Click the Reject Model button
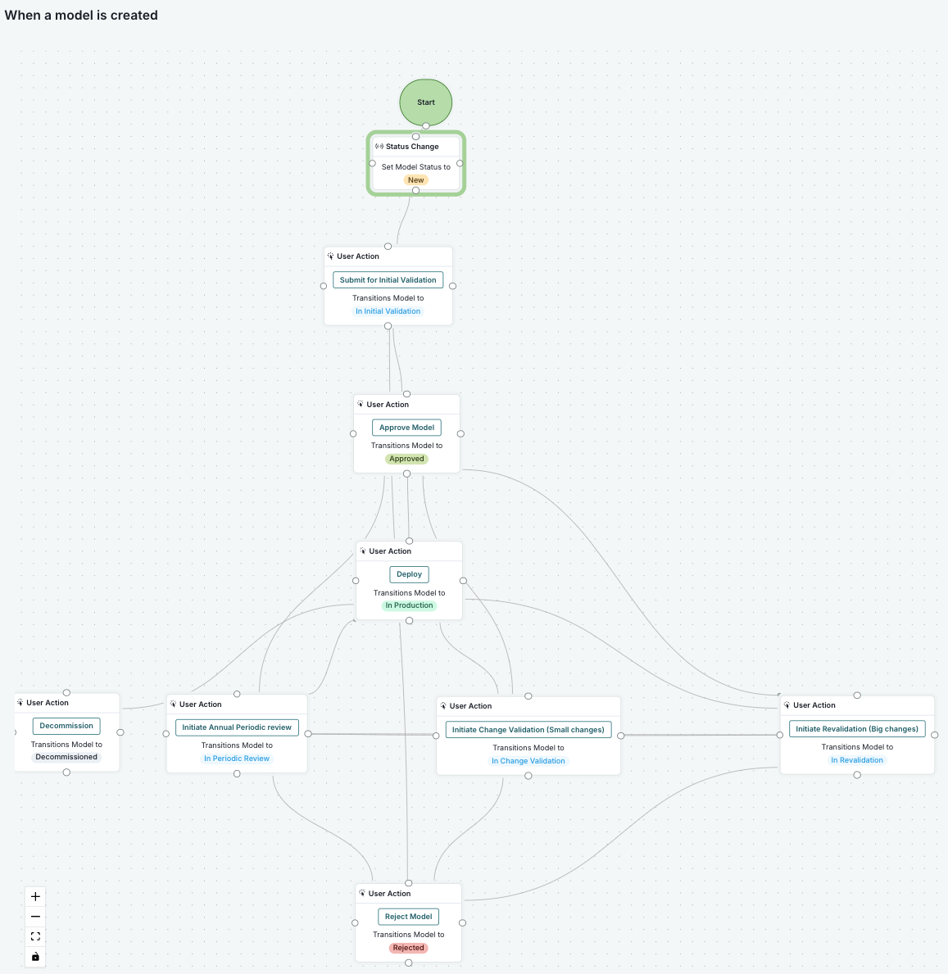This screenshot has height=974, width=948. 408,916
